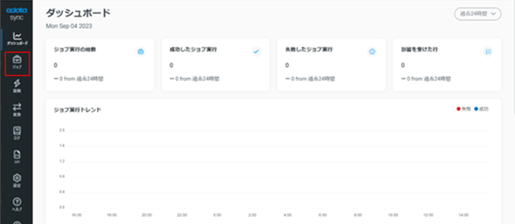515x224 pixels.
Task: Click the icon on ジョブ実行の総数 card
Action: coord(141,52)
